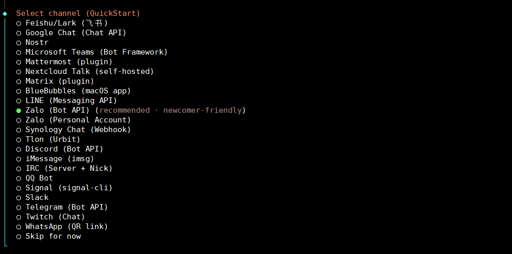Choose Zalo (Personal Account) channel

[78, 120]
